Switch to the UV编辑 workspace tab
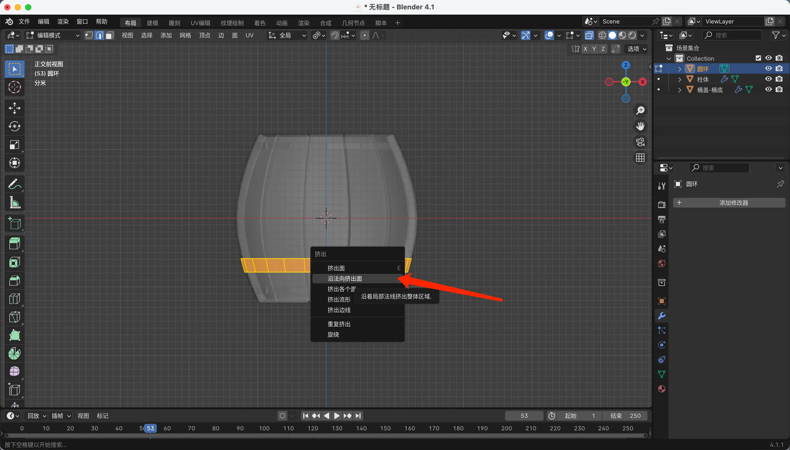The image size is (790, 450). click(200, 23)
